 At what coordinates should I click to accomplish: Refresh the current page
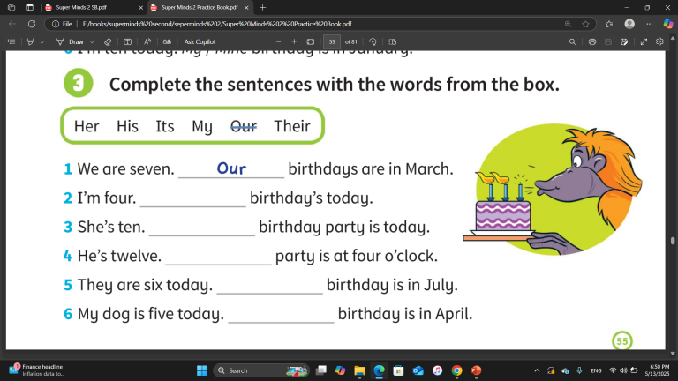point(32,24)
